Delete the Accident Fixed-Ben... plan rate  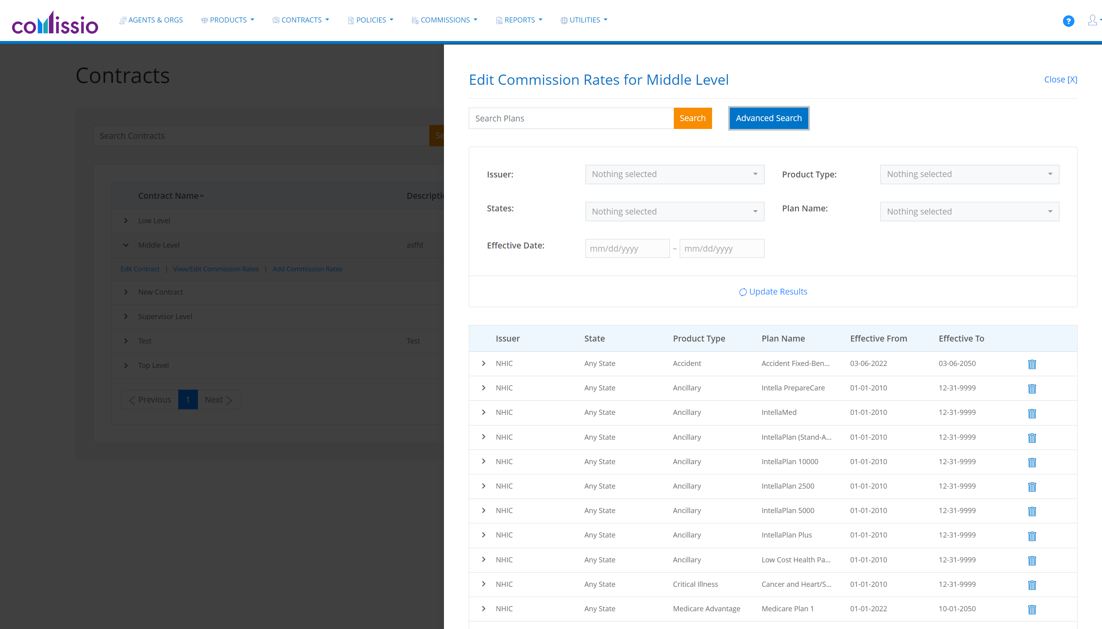[x=1032, y=364]
